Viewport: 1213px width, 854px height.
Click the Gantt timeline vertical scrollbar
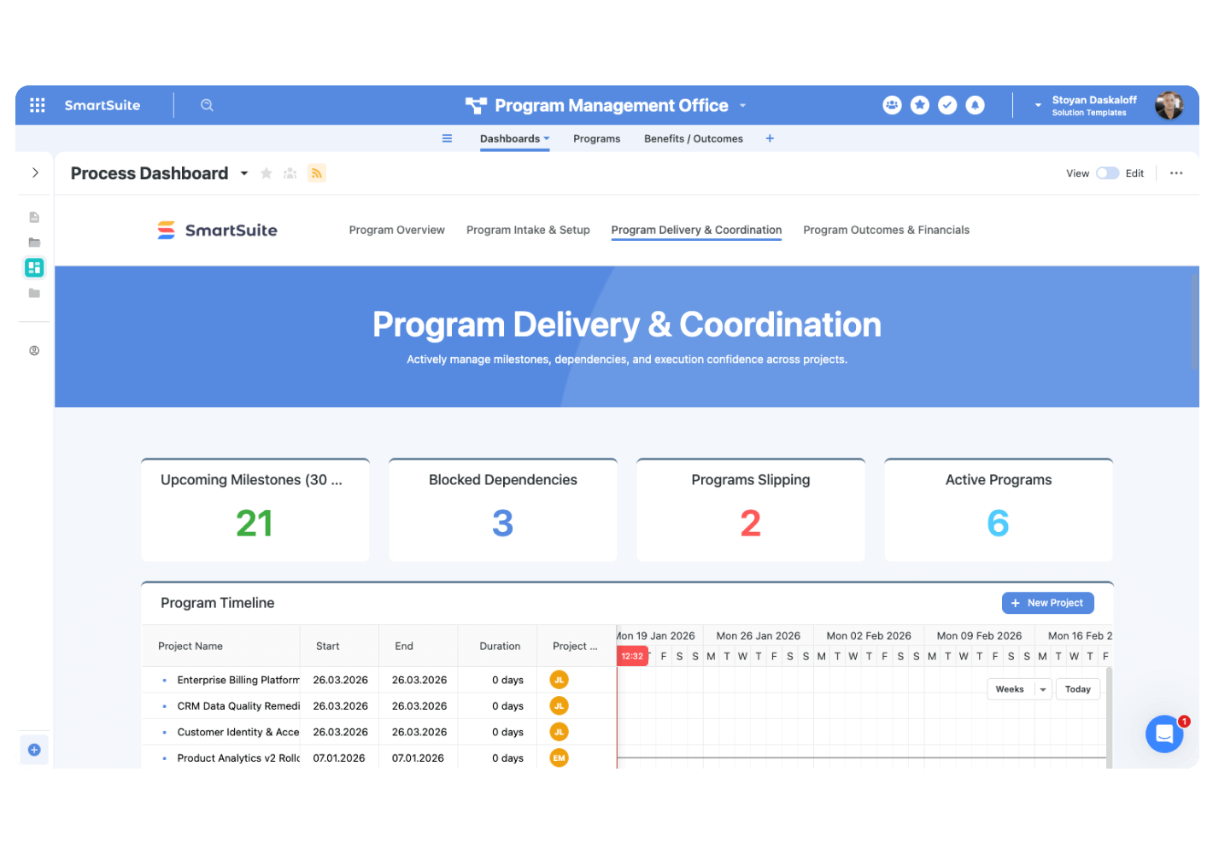click(x=1109, y=717)
